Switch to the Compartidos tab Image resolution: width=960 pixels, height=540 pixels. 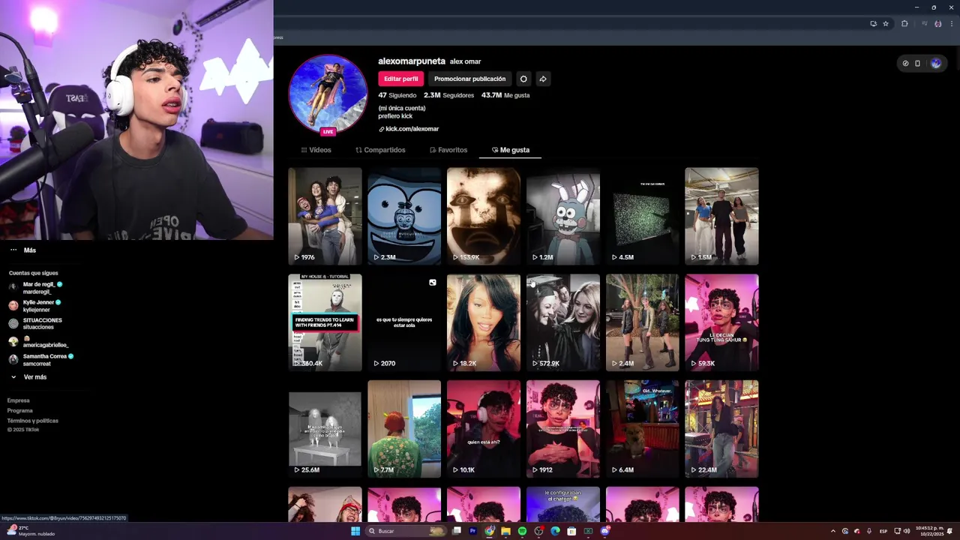tap(380, 150)
